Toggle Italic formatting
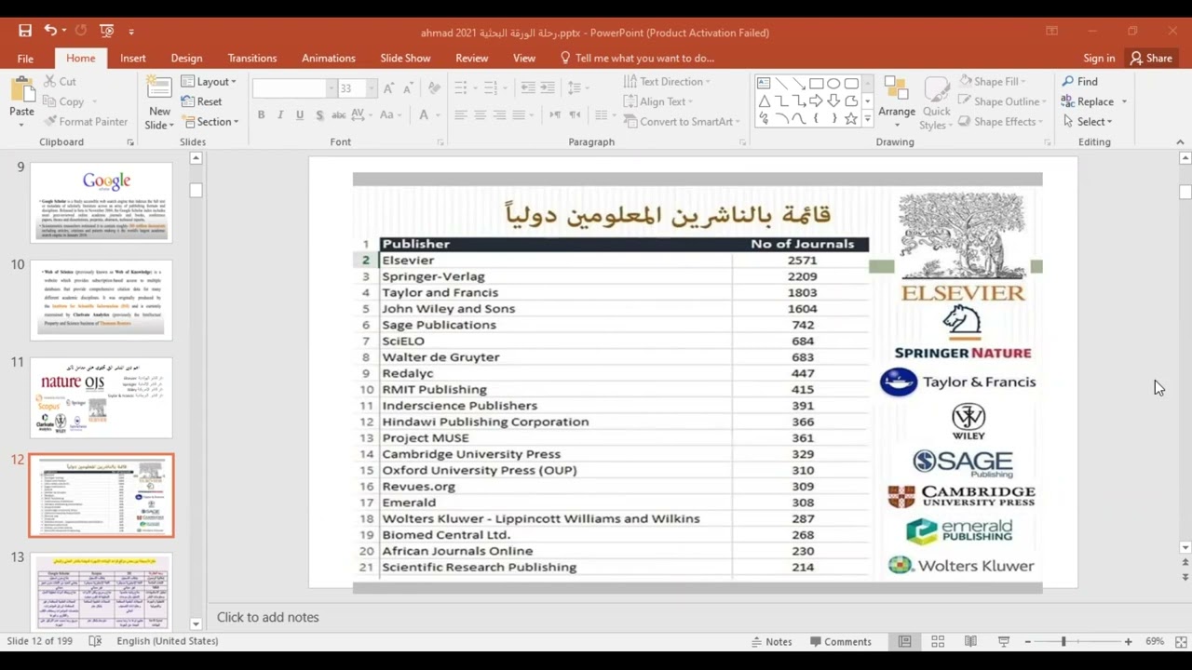This screenshot has width=1192, height=670. pyautogui.click(x=280, y=115)
